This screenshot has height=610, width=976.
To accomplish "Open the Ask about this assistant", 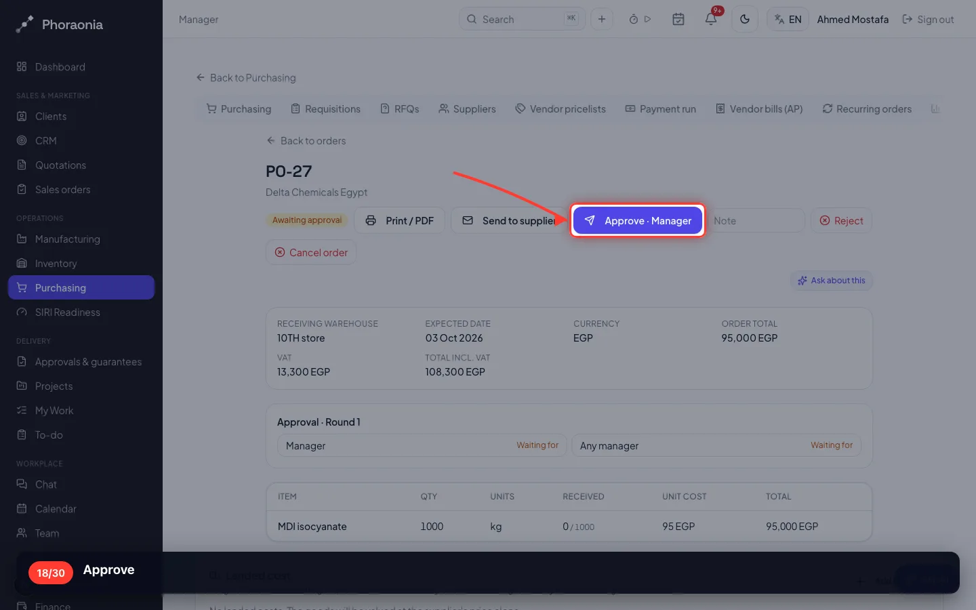I will (x=832, y=281).
